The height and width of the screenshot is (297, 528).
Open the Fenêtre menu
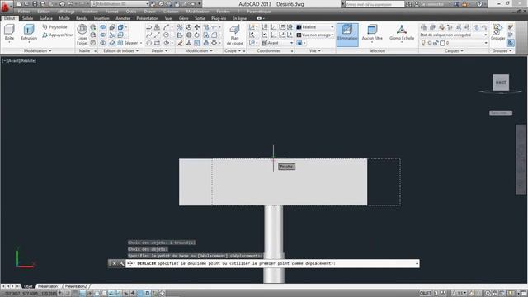[223, 12]
